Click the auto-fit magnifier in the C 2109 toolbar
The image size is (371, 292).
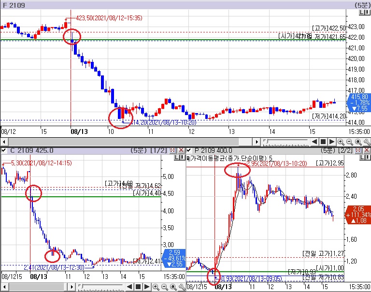173,287
